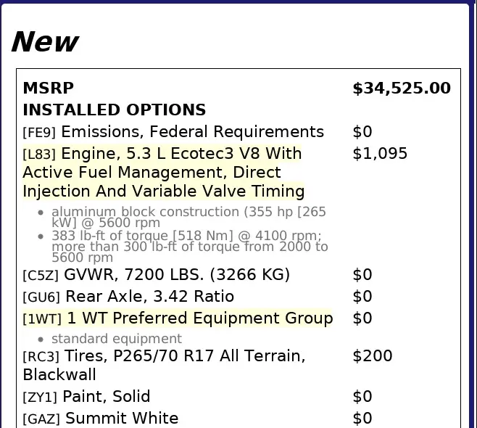
Task: Click the L83 engine option code
Action: tap(40, 155)
